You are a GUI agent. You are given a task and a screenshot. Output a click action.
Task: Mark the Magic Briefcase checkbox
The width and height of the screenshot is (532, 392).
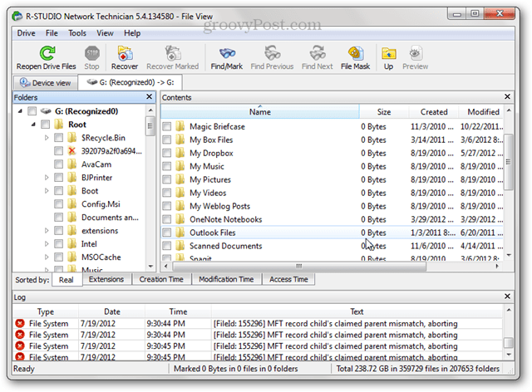(166, 126)
